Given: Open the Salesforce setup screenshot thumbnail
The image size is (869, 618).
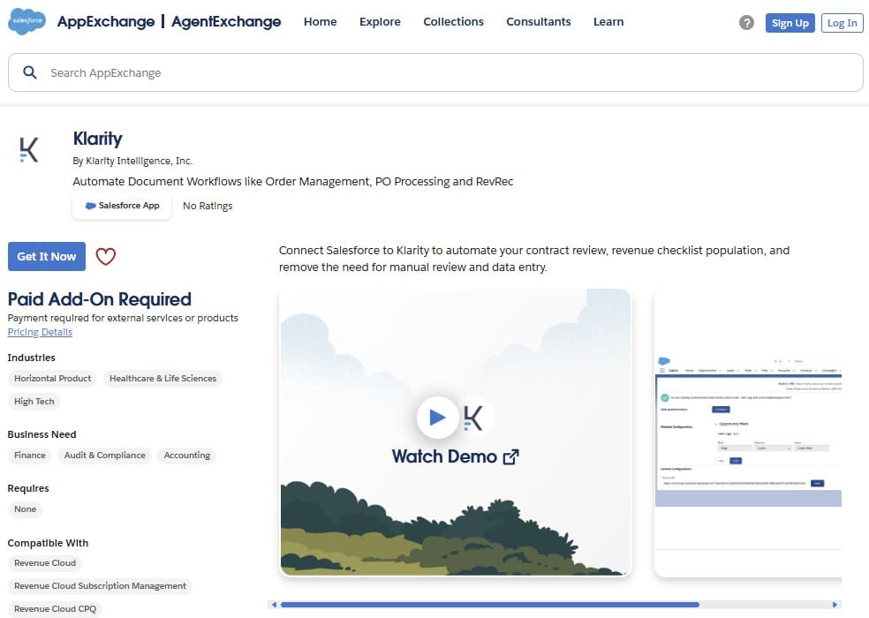Looking at the screenshot, I should tap(748, 433).
